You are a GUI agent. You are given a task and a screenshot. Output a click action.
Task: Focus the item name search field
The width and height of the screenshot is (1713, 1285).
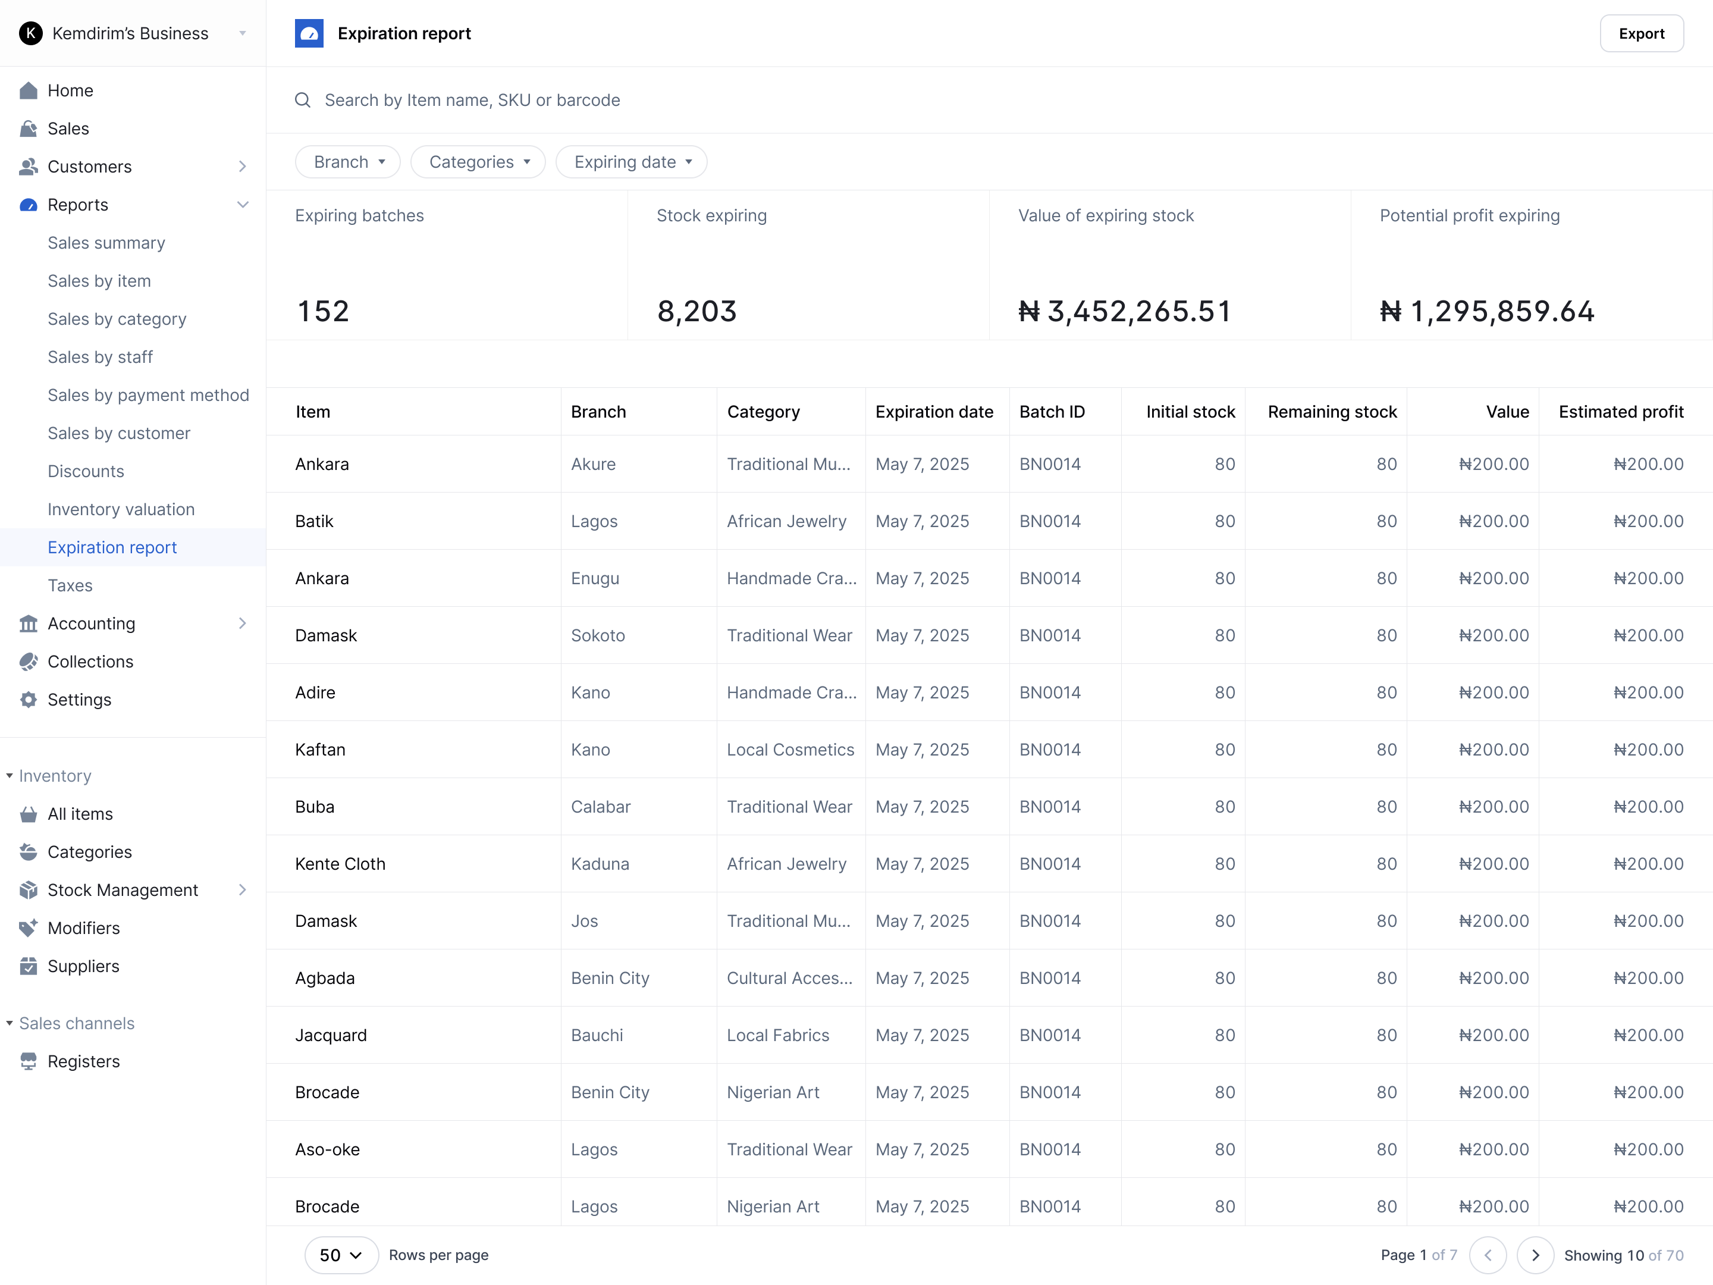(472, 100)
